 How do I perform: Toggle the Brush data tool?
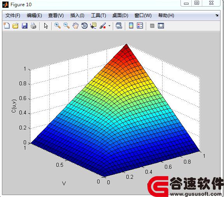[x=103, y=26]
